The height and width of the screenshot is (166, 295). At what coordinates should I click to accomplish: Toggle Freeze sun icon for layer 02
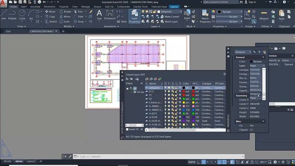coord(169,99)
